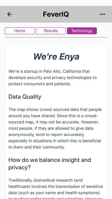Open the three-dot more options menu
Viewport: 112px width, 199px height.
[x=102, y=14]
